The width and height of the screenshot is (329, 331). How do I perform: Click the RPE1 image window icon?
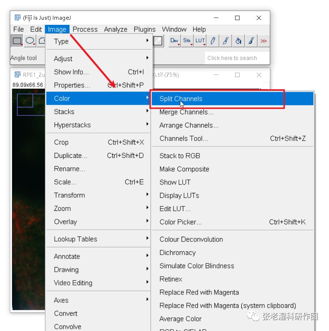[x=18, y=75]
